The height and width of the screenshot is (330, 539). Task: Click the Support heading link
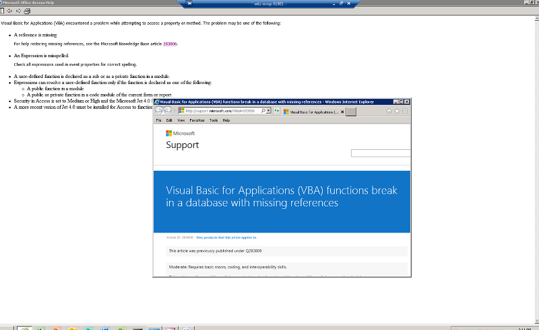(182, 145)
